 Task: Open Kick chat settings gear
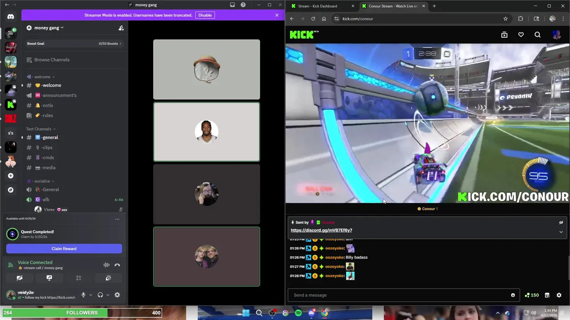click(559, 295)
